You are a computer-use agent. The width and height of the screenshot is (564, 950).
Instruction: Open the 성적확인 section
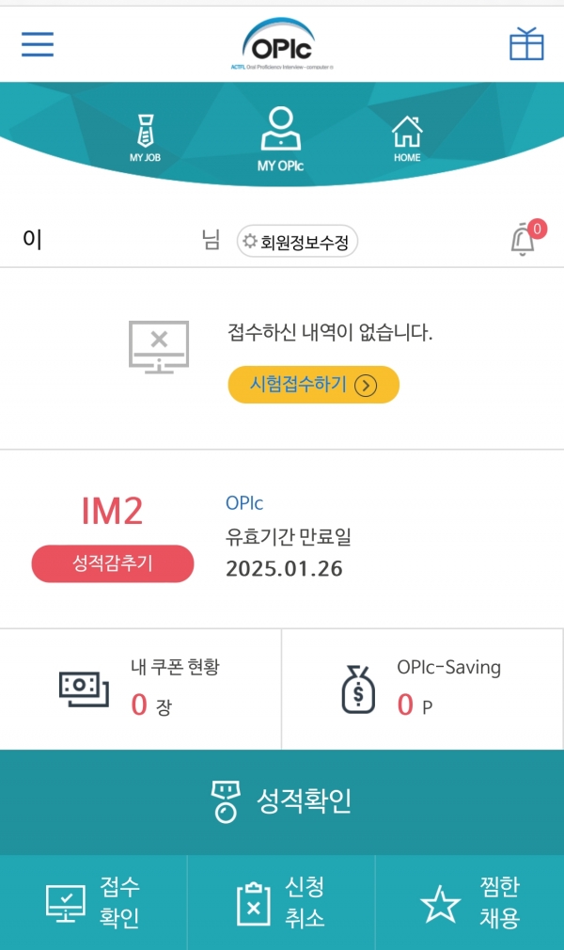pos(282,801)
